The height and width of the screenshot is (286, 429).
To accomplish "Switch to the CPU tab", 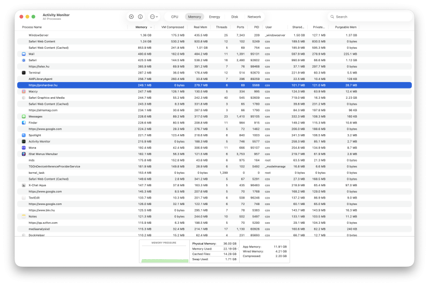I will (x=175, y=17).
